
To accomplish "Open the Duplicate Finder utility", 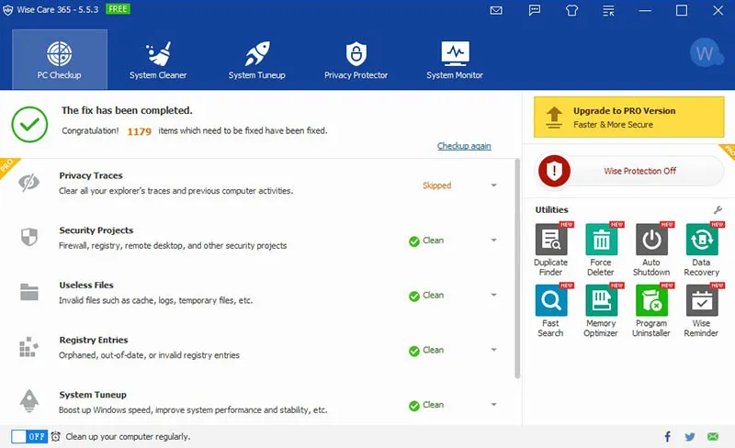I will [x=551, y=241].
